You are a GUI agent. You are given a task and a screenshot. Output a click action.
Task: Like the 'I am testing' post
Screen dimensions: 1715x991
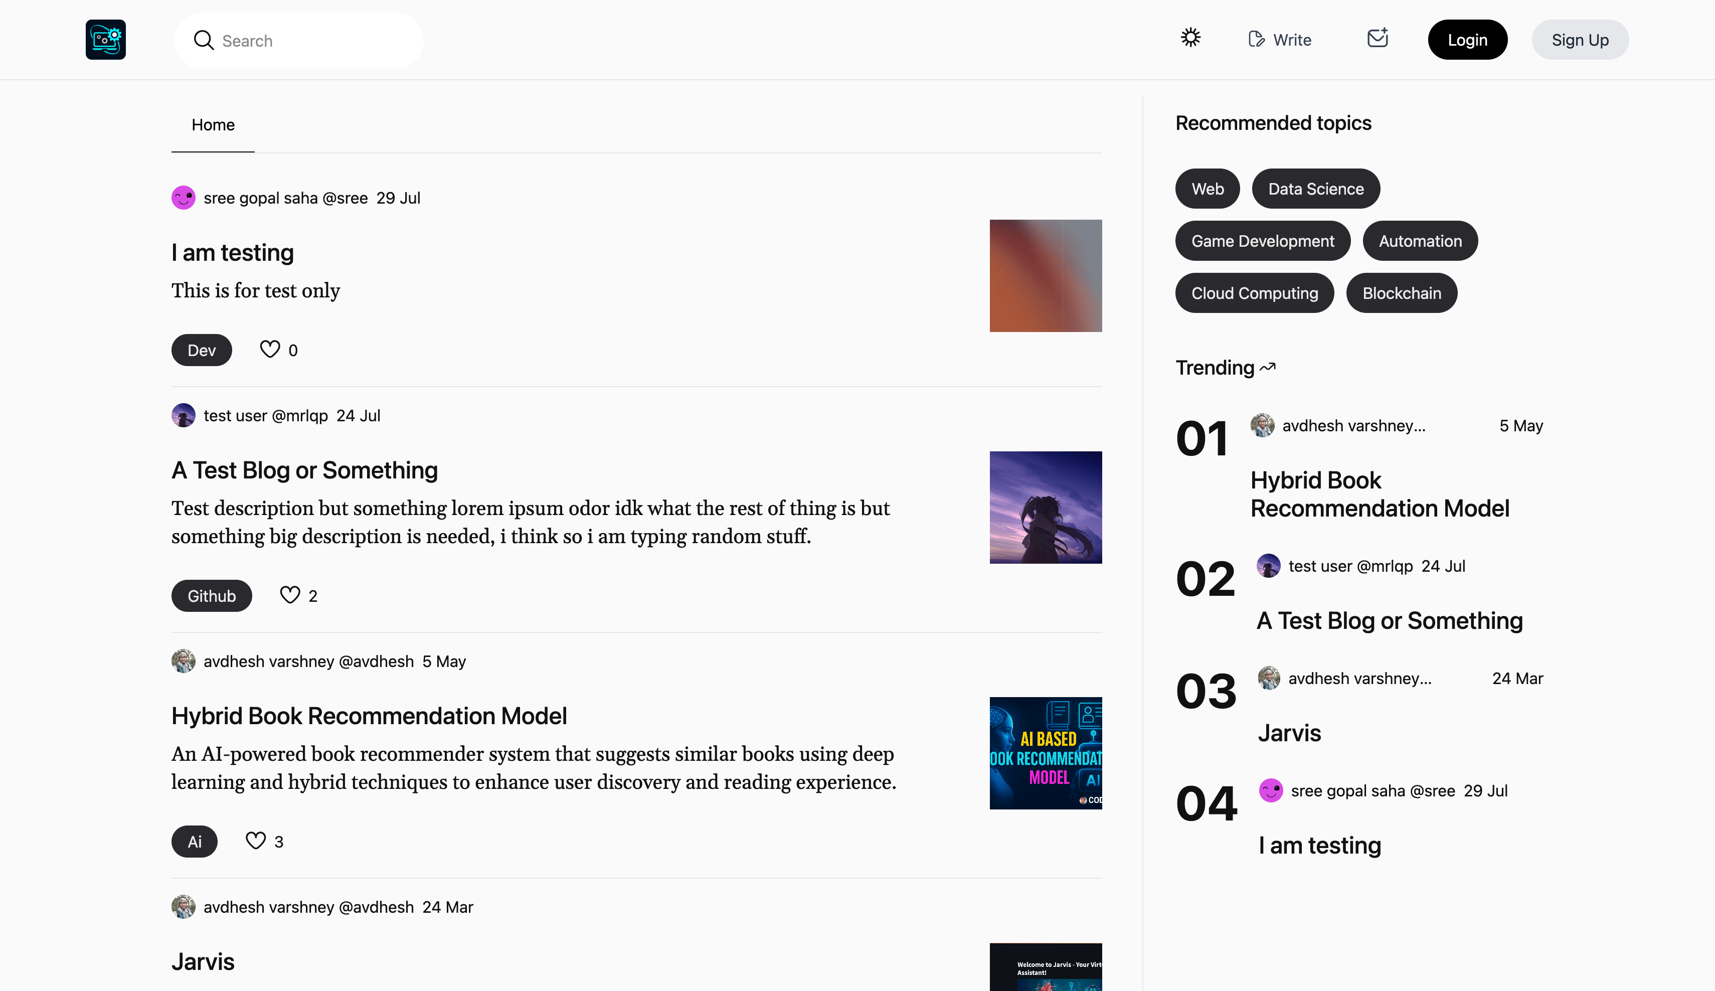pos(269,349)
